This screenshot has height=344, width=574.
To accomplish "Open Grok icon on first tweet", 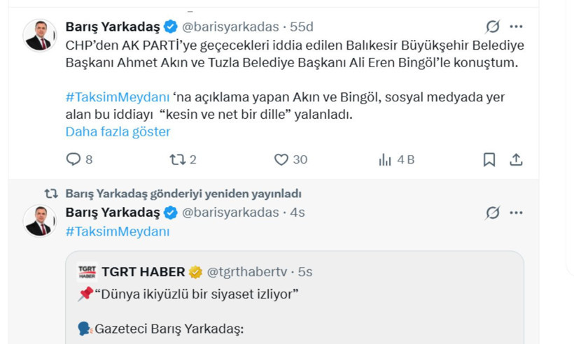I will pos(493,27).
